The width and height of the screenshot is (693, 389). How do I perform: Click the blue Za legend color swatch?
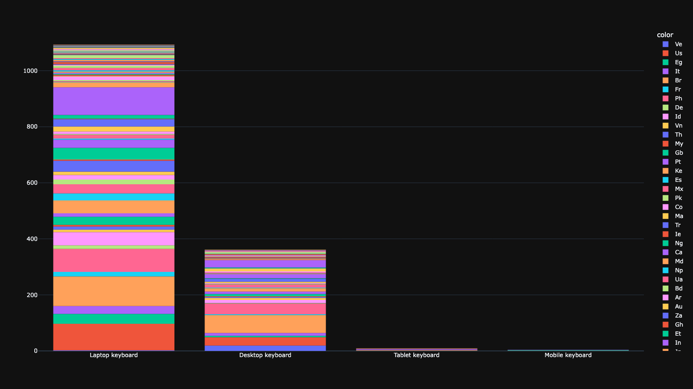665,316
